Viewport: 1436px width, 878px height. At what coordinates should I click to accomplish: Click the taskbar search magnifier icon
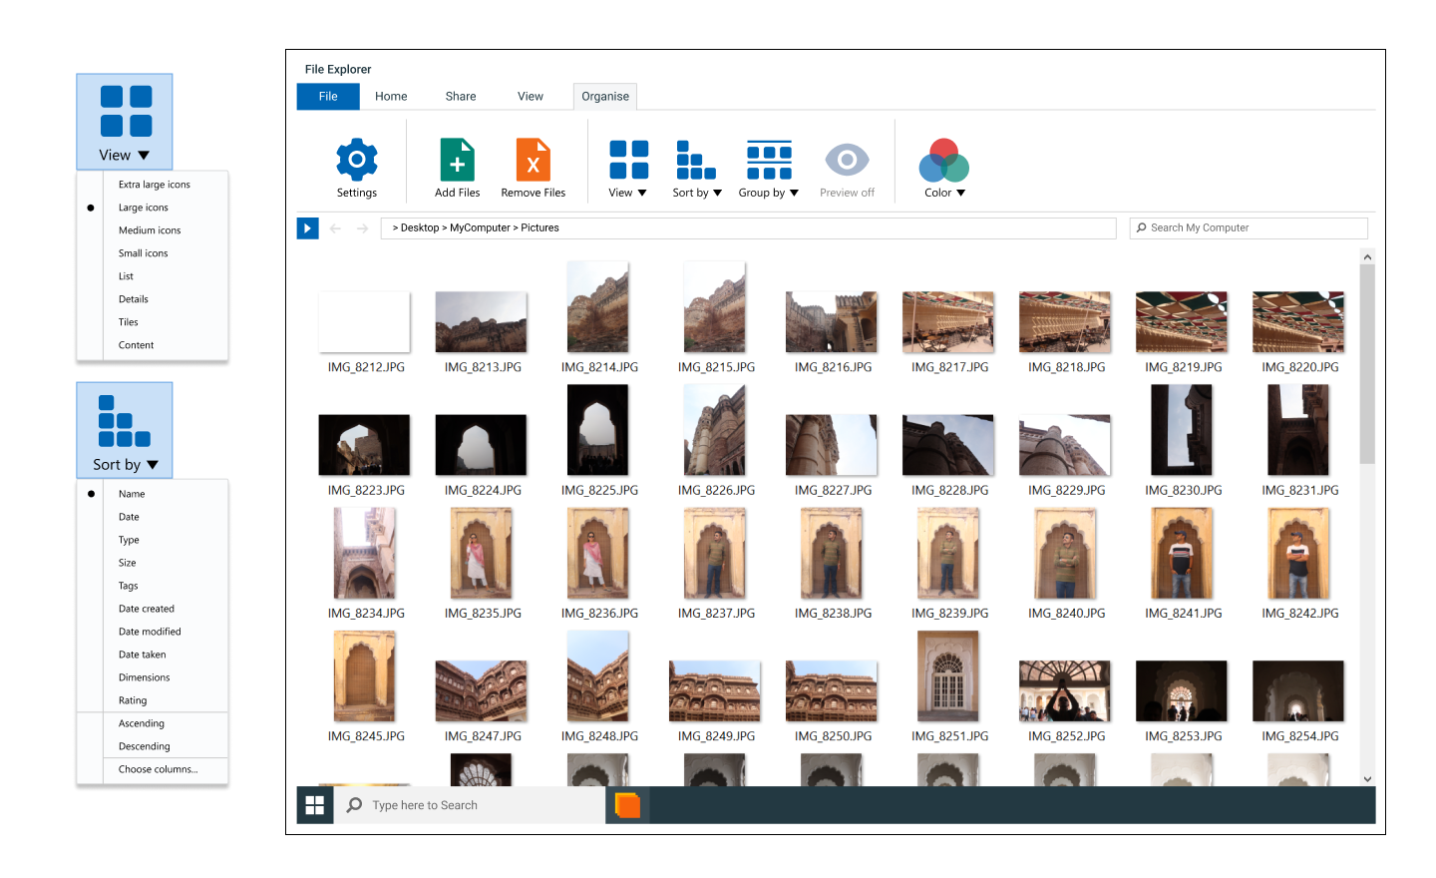pos(354,805)
